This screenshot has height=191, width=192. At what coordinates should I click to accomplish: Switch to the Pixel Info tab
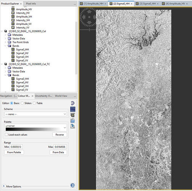pyautogui.click(x=31, y=3)
